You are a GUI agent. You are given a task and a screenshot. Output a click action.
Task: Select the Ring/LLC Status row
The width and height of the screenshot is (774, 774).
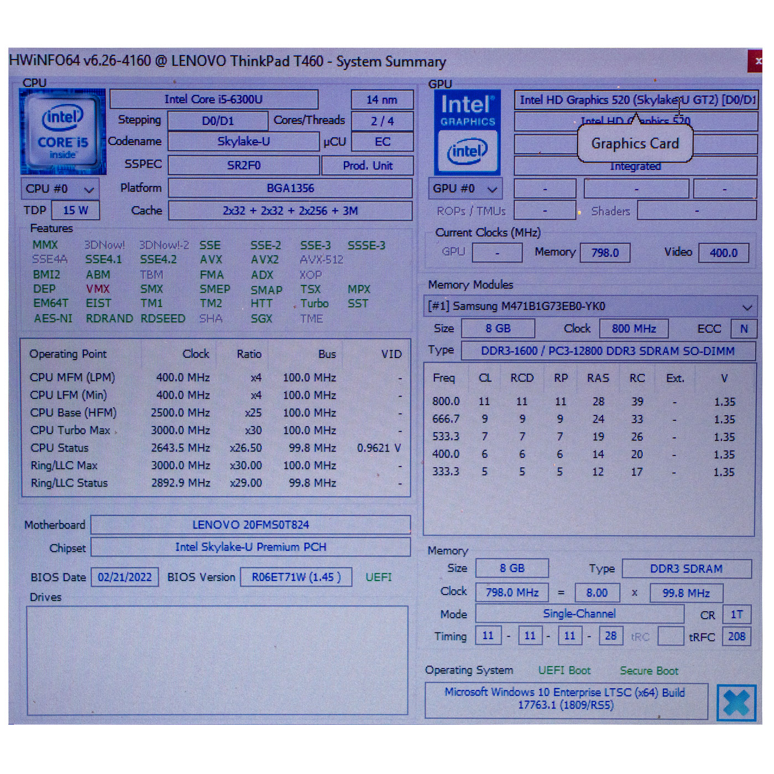click(x=216, y=483)
